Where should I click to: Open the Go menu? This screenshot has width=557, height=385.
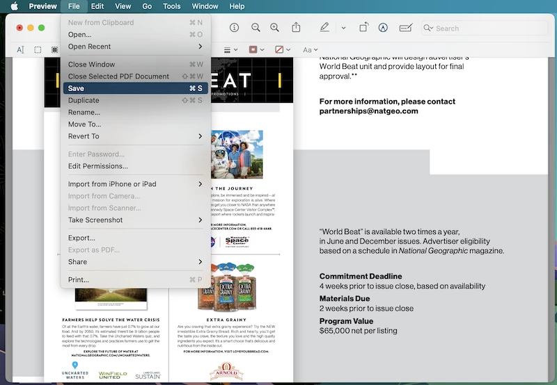coord(147,6)
